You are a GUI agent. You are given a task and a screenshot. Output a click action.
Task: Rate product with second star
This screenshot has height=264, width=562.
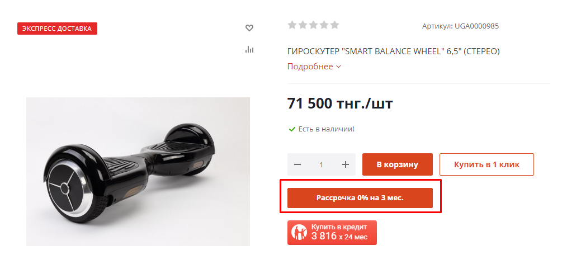[x=303, y=25]
